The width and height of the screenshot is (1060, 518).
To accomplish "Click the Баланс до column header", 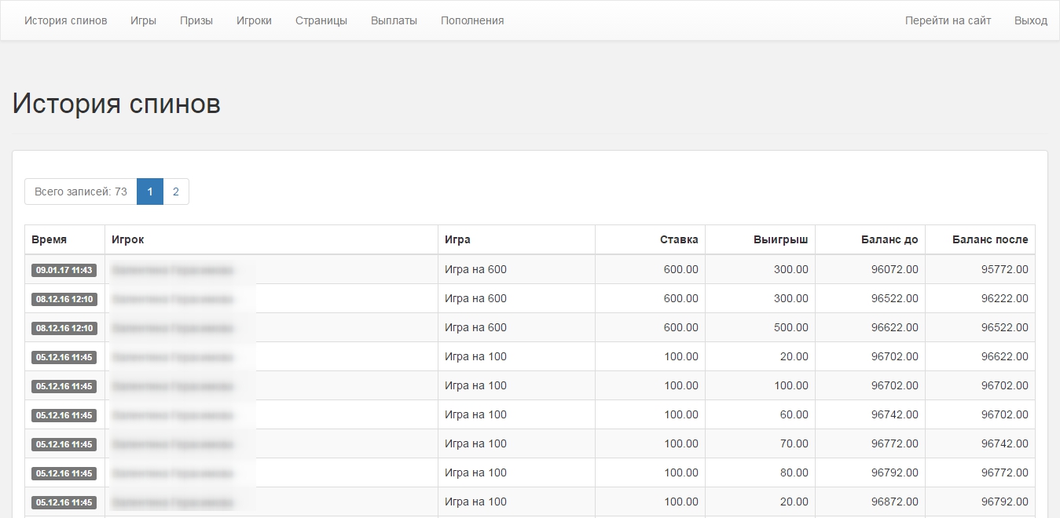I will point(889,239).
